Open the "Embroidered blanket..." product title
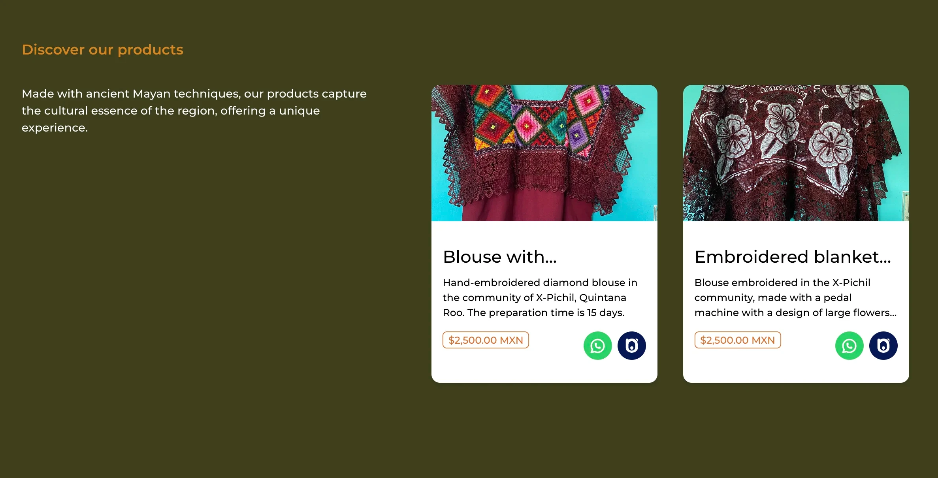The width and height of the screenshot is (938, 478). (793, 257)
